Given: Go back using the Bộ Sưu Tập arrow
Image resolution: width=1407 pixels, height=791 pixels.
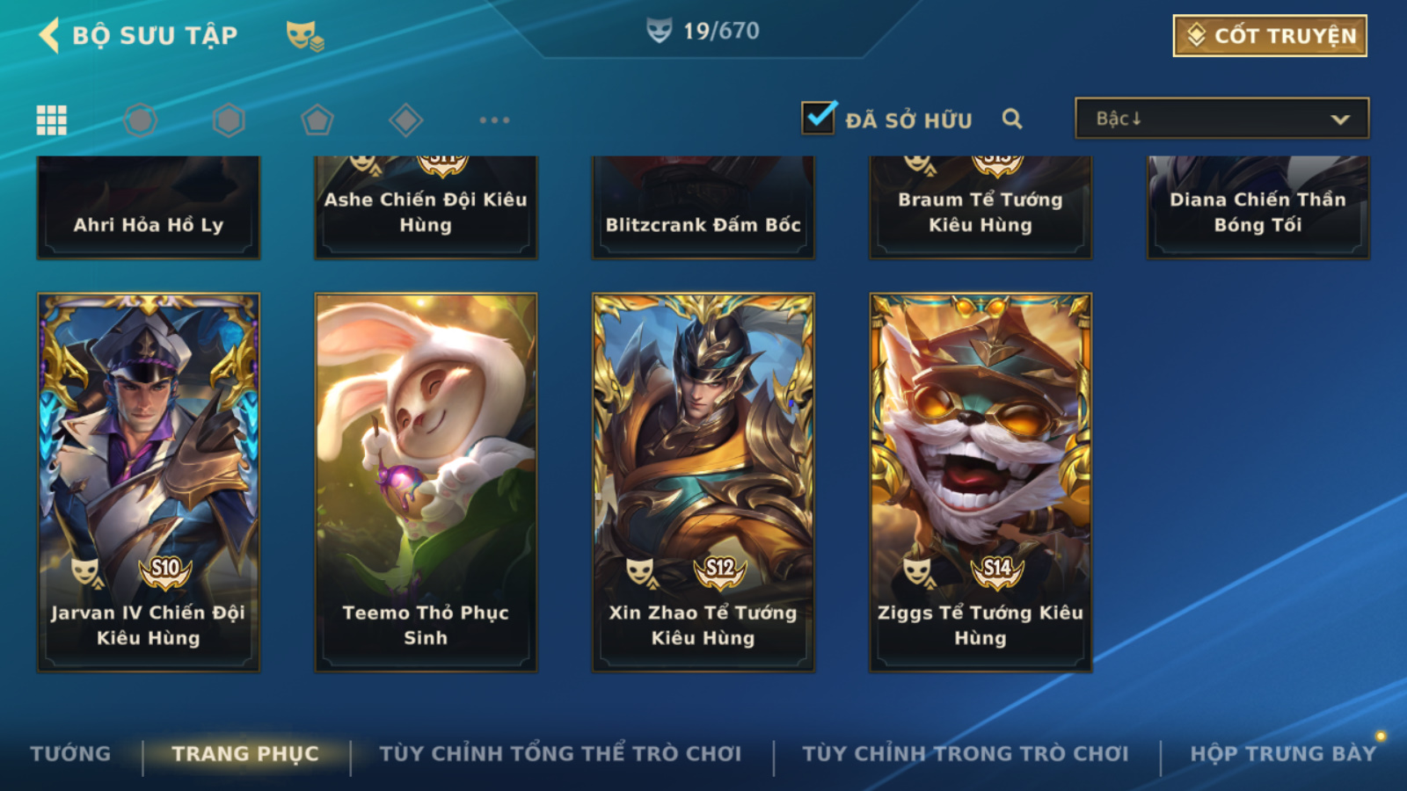Looking at the screenshot, I should (x=49, y=35).
